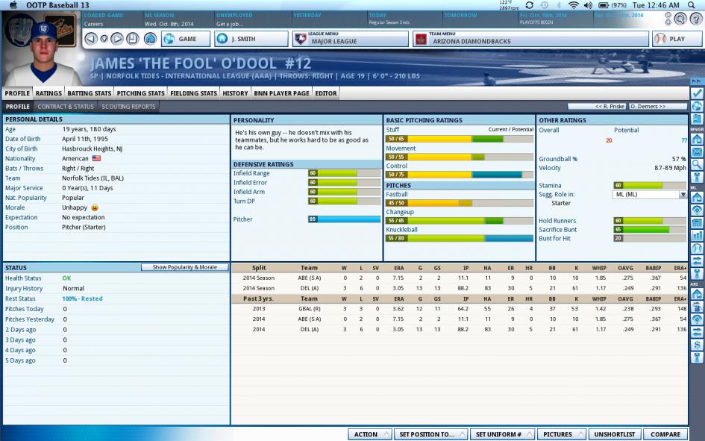Open the ML league home icon
The image size is (705, 441).
point(697,197)
